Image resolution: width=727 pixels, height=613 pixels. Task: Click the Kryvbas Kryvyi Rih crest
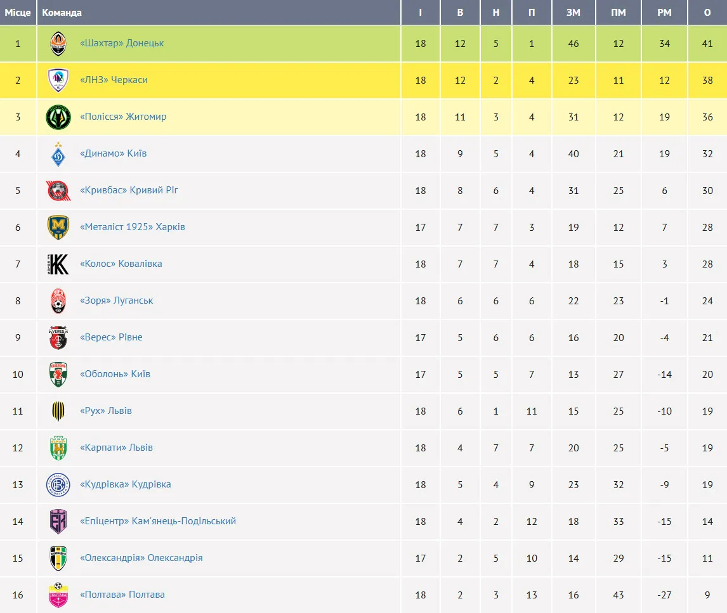pos(58,191)
